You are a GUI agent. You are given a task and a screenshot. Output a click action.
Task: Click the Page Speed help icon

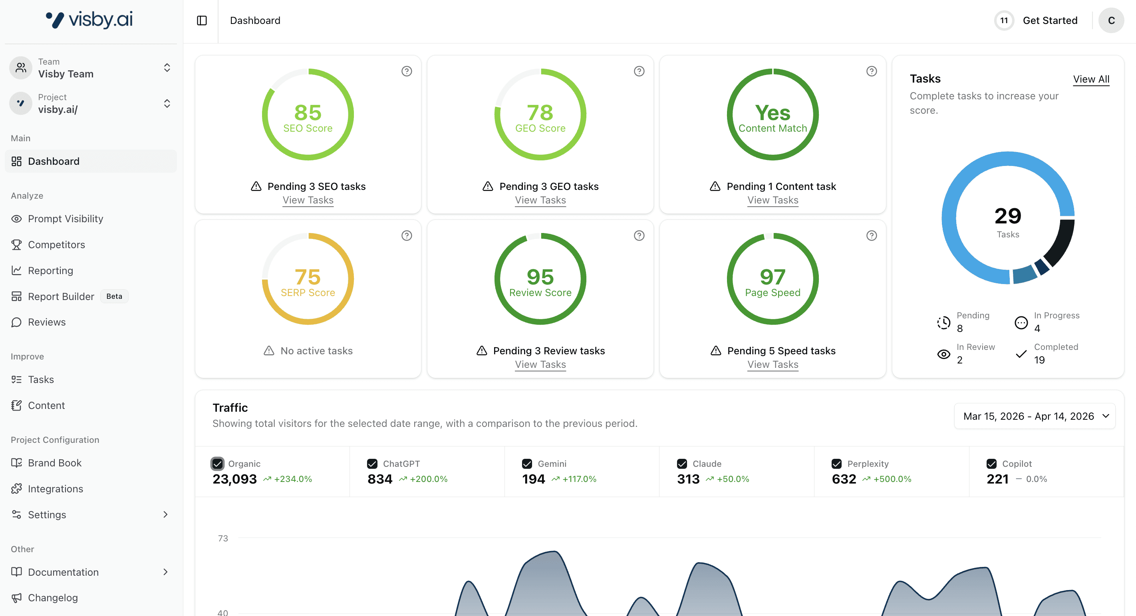tap(871, 235)
